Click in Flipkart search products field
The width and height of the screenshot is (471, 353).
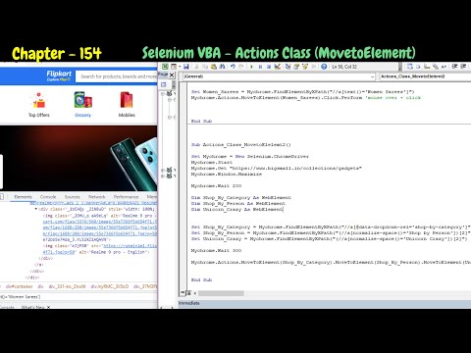(117, 76)
